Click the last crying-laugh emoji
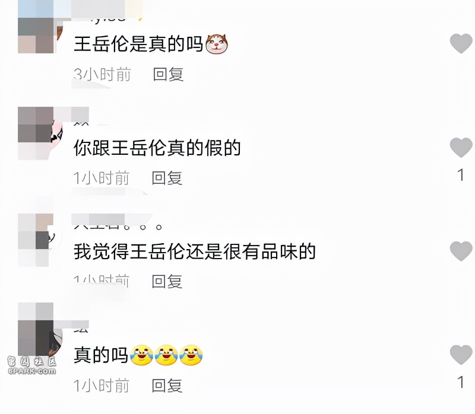 click(x=191, y=355)
